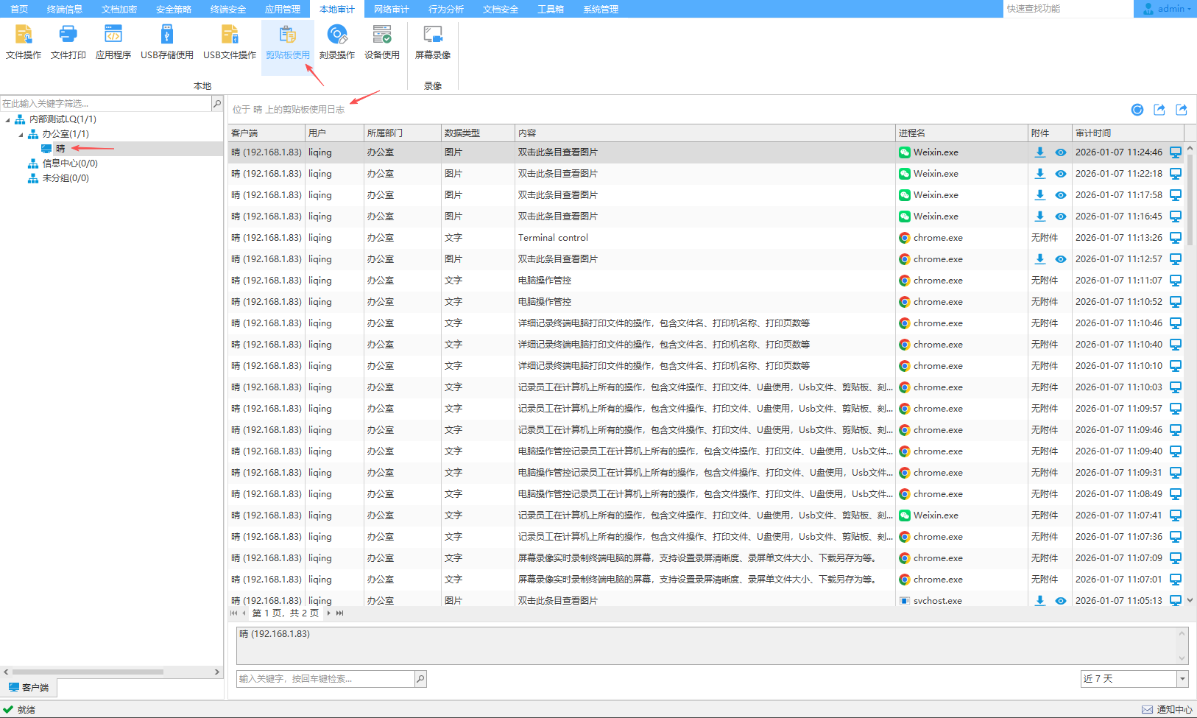Image resolution: width=1197 pixels, height=718 pixels.
Task: View the 11:12:57 chrome image record
Action: pyautogui.click(x=1060, y=259)
